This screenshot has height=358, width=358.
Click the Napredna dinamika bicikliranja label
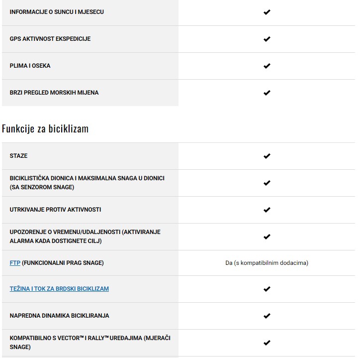tap(59, 316)
